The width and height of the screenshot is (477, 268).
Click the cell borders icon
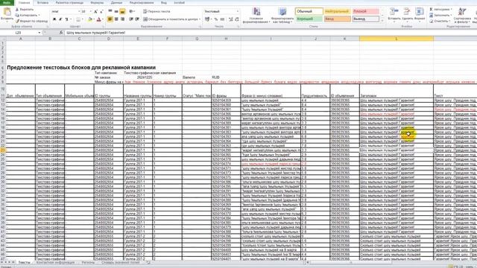coord(78,19)
